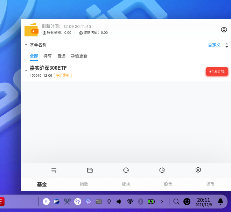Open the hexagon settings icon
This screenshot has width=231, height=212.
coord(198,170)
